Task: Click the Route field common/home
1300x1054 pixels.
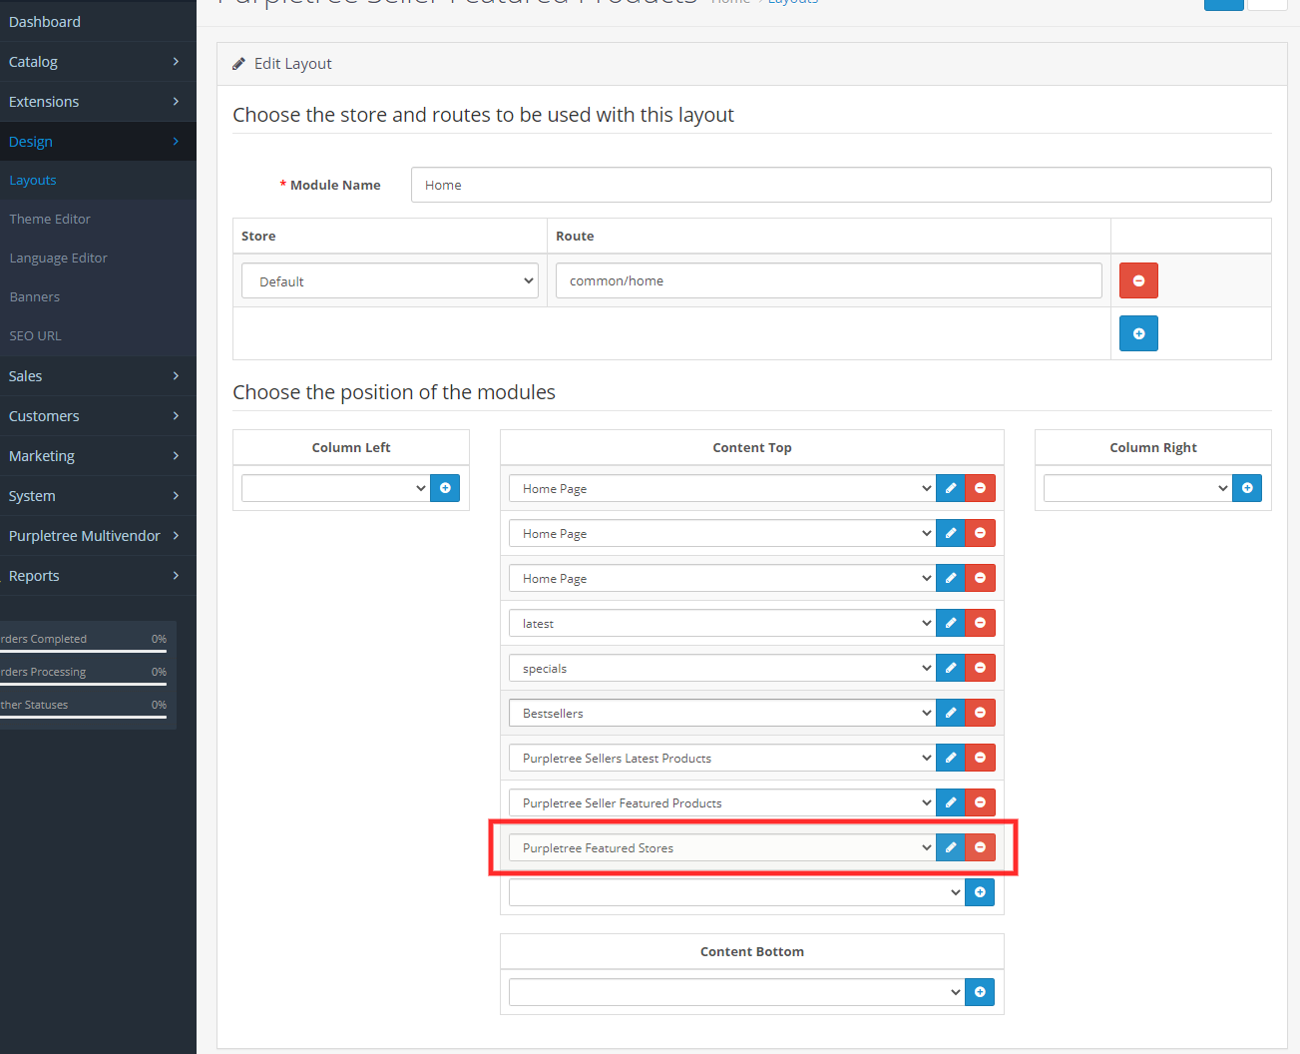Action: (829, 280)
